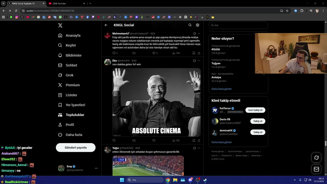Viewport: 327px width, 184px height.
Task: Click Geri takip et for FutTorun
Action: click(x=255, y=110)
